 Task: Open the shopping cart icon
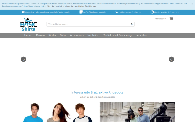[x=171, y=19]
